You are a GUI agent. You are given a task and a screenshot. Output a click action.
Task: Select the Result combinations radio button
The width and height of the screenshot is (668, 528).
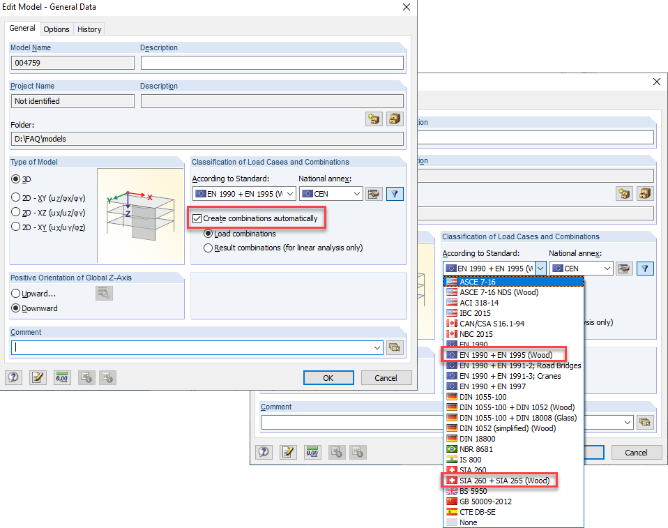208,248
